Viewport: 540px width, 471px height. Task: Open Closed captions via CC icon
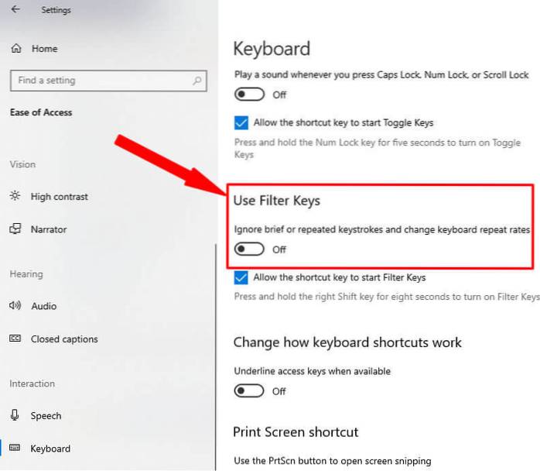(15, 339)
